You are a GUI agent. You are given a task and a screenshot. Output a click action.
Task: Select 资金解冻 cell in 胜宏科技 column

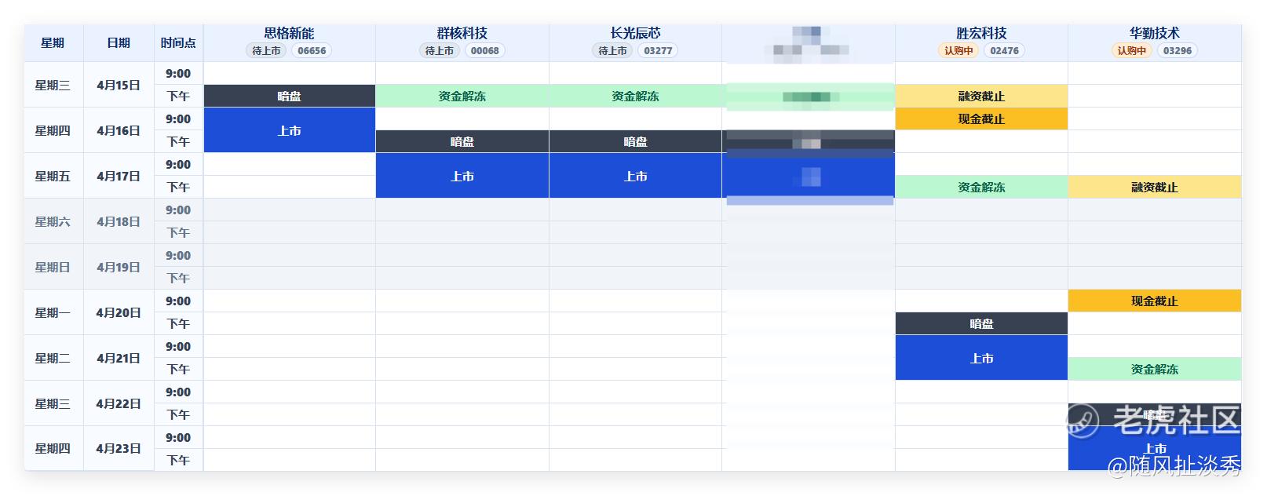[981, 187]
